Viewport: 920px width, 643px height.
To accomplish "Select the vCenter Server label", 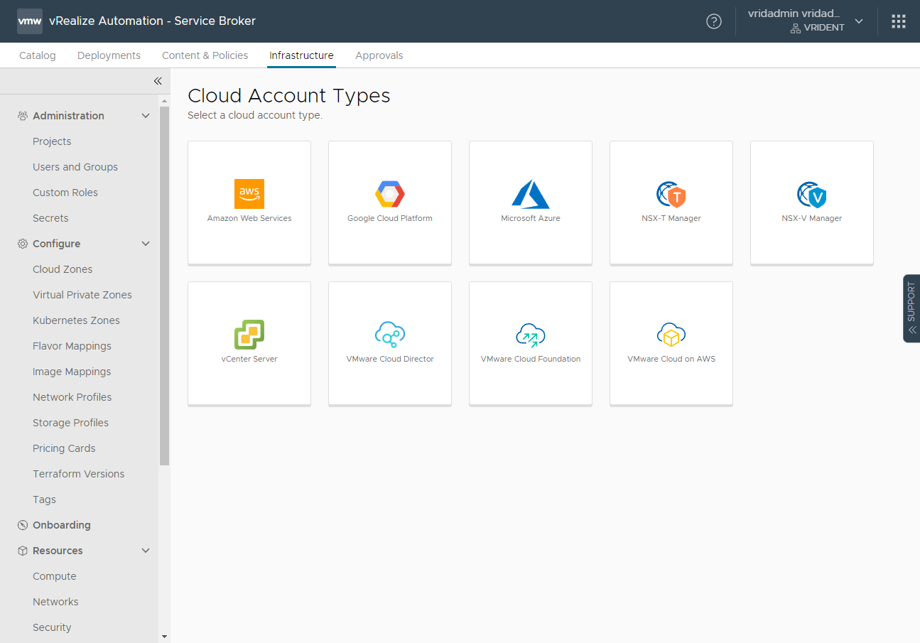I will (x=249, y=359).
